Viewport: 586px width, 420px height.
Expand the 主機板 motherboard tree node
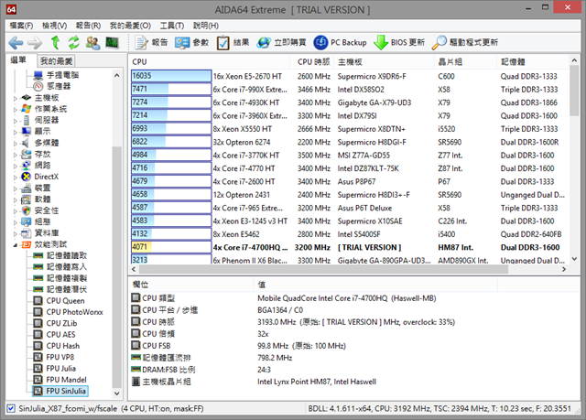(x=16, y=98)
